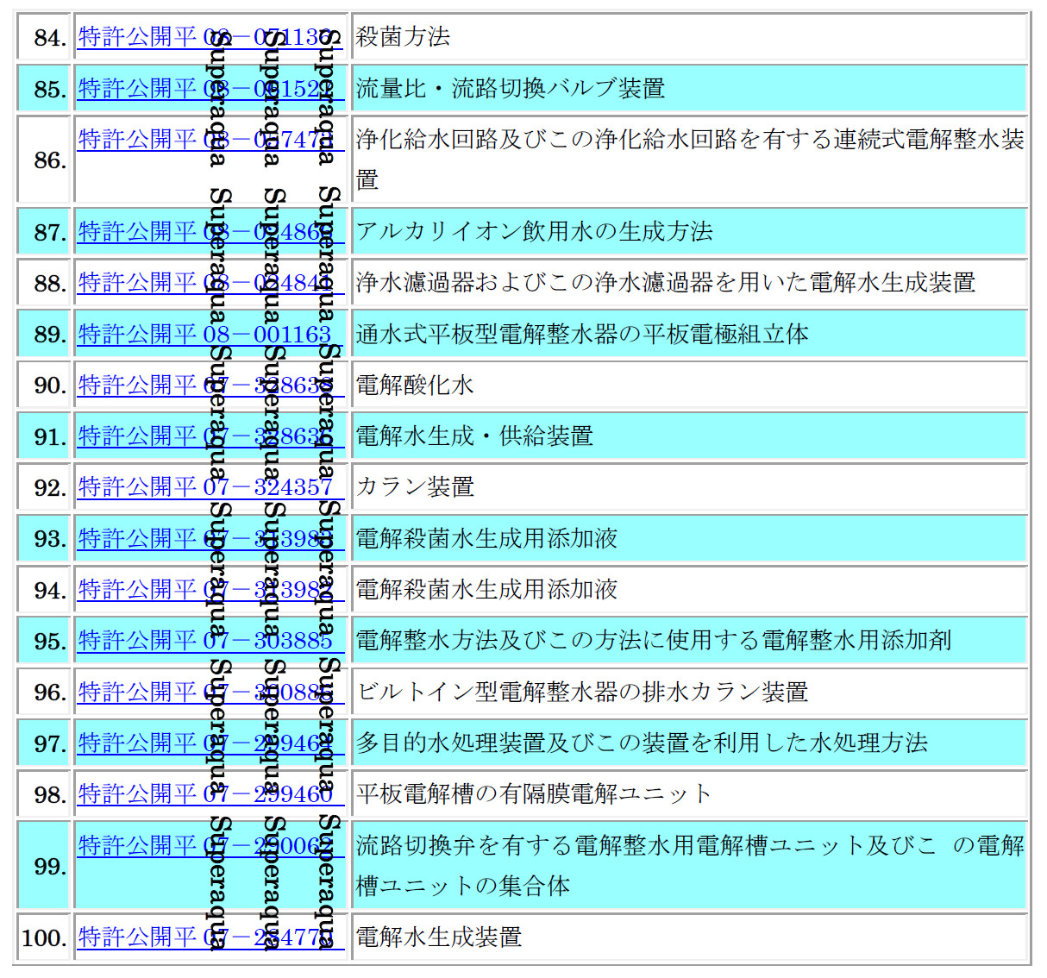Click row number 94.
The image size is (1047, 978).
[x=51, y=591]
